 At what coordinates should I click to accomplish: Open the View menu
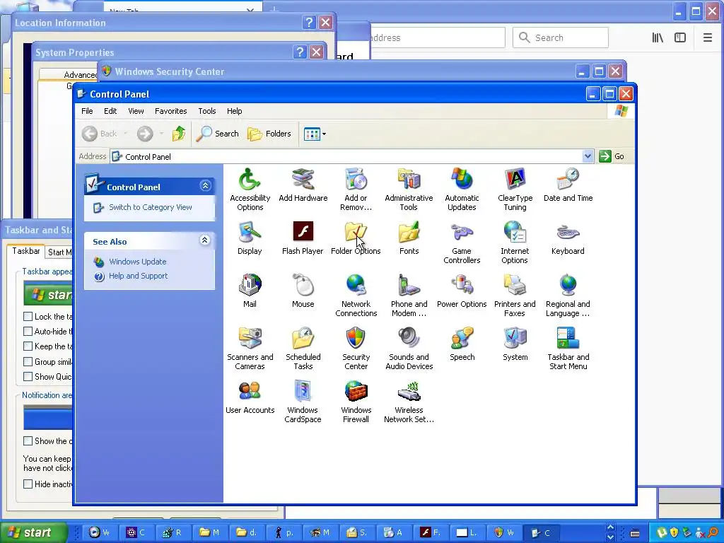[136, 111]
